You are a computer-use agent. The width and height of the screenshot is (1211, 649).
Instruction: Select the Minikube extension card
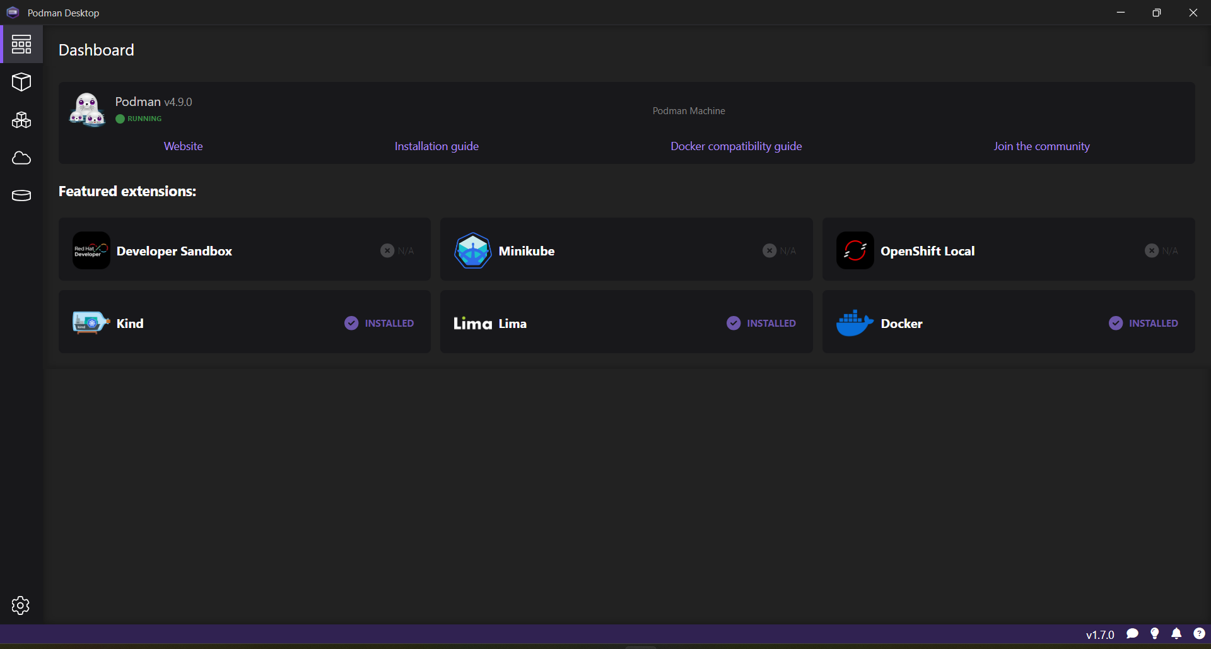point(626,250)
